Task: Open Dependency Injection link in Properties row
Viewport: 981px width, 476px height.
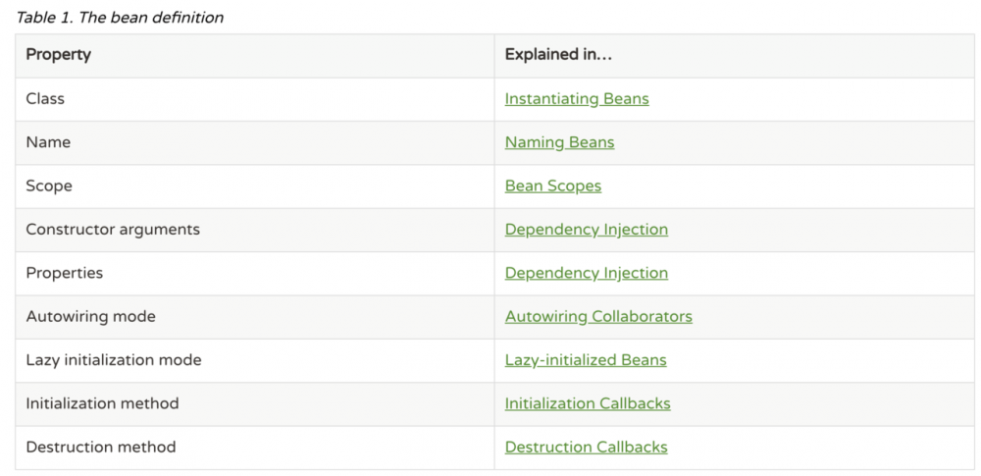Action: coord(586,273)
